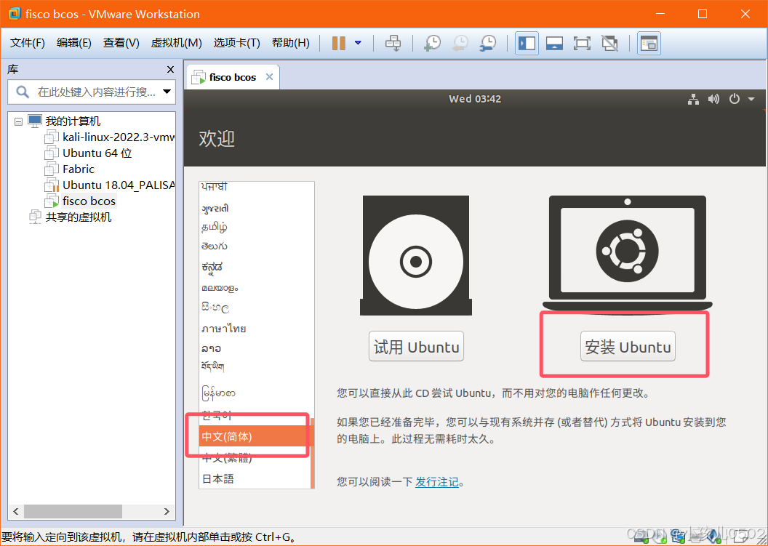Click the library scroll right arrow

point(167,511)
